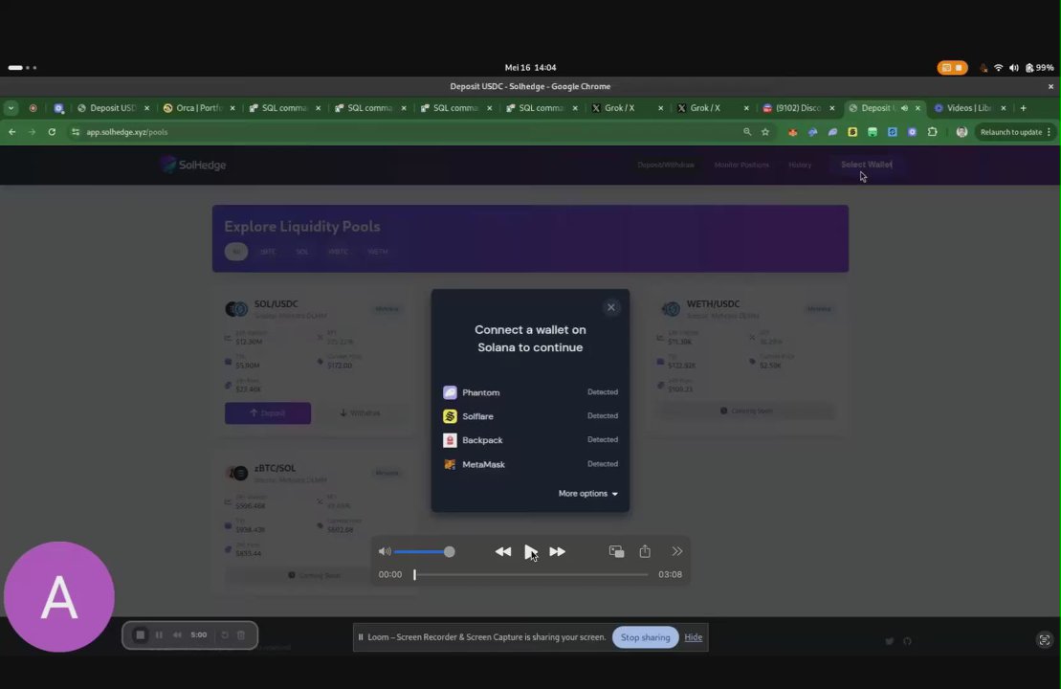Click the zBTC/SOL pool title
This screenshot has width=1061, height=689.
pyautogui.click(x=275, y=468)
